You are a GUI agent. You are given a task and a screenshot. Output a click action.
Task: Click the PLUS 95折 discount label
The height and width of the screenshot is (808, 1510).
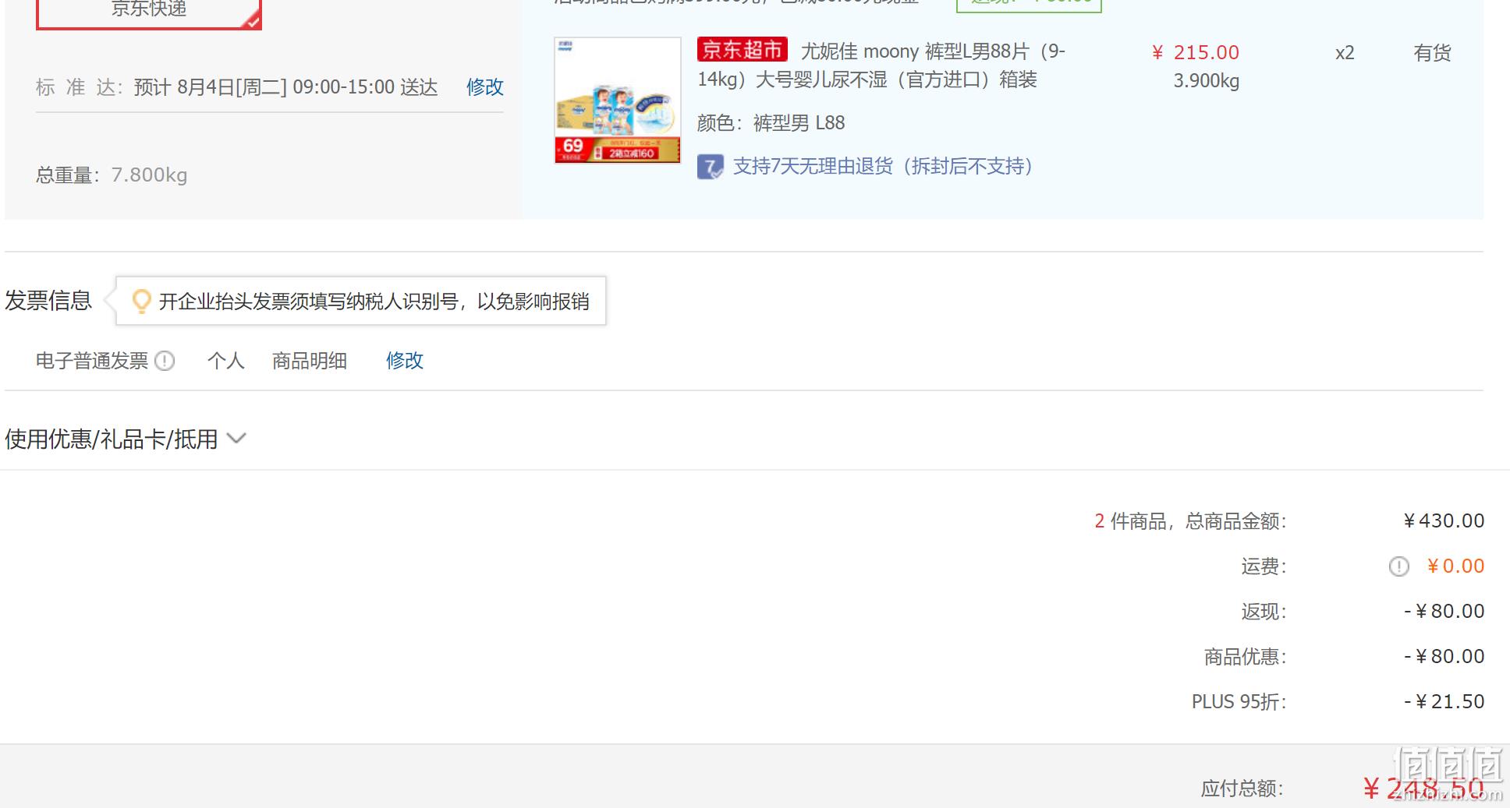[x=1239, y=702]
